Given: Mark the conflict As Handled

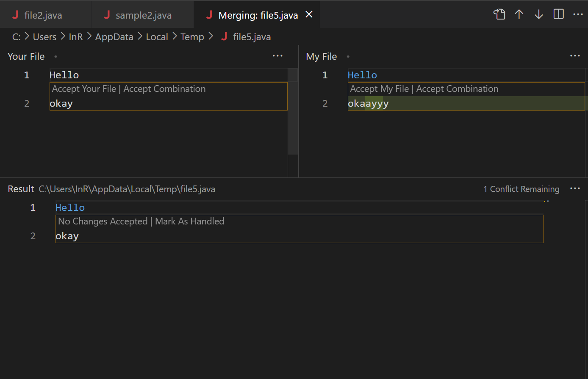Looking at the screenshot, I should [x=190, y=221].
